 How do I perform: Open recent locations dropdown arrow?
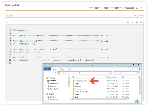pyautogui.click(x=53, y=73)
